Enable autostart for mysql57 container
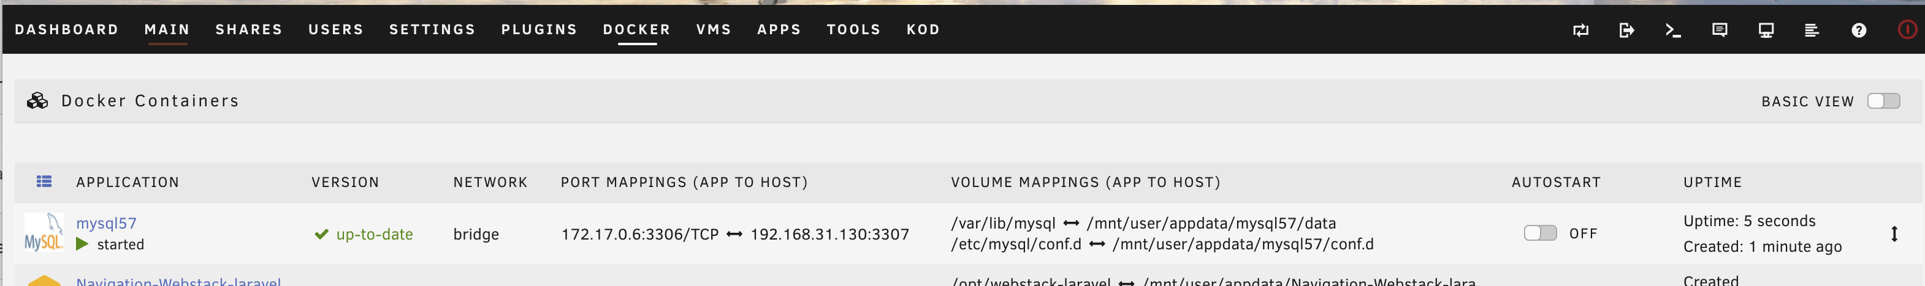The height and width of the screenshot is (286, 1925). tap(1539, 233)
